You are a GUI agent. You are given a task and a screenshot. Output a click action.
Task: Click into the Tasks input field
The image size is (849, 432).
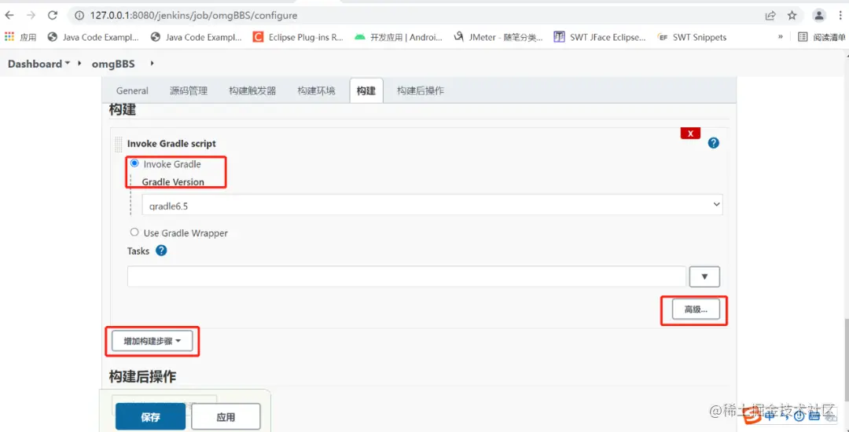click(406, 276)
